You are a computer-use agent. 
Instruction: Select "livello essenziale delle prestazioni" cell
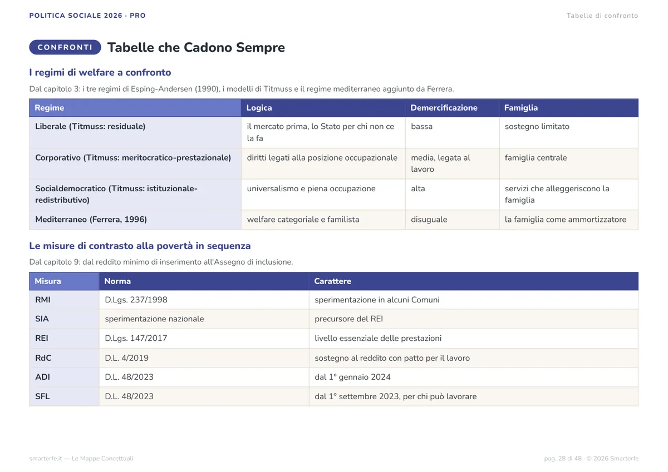point(474,338)
